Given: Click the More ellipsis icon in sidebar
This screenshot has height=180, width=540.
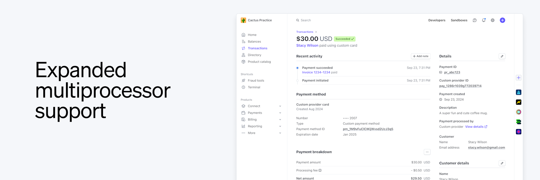Looking at the screenshot, I should tap(243, 133).
